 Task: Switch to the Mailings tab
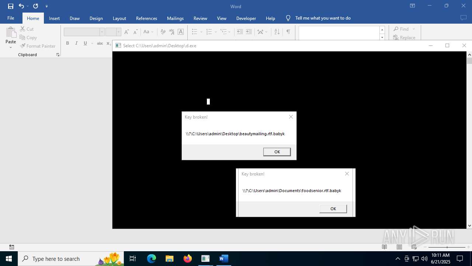175,18
